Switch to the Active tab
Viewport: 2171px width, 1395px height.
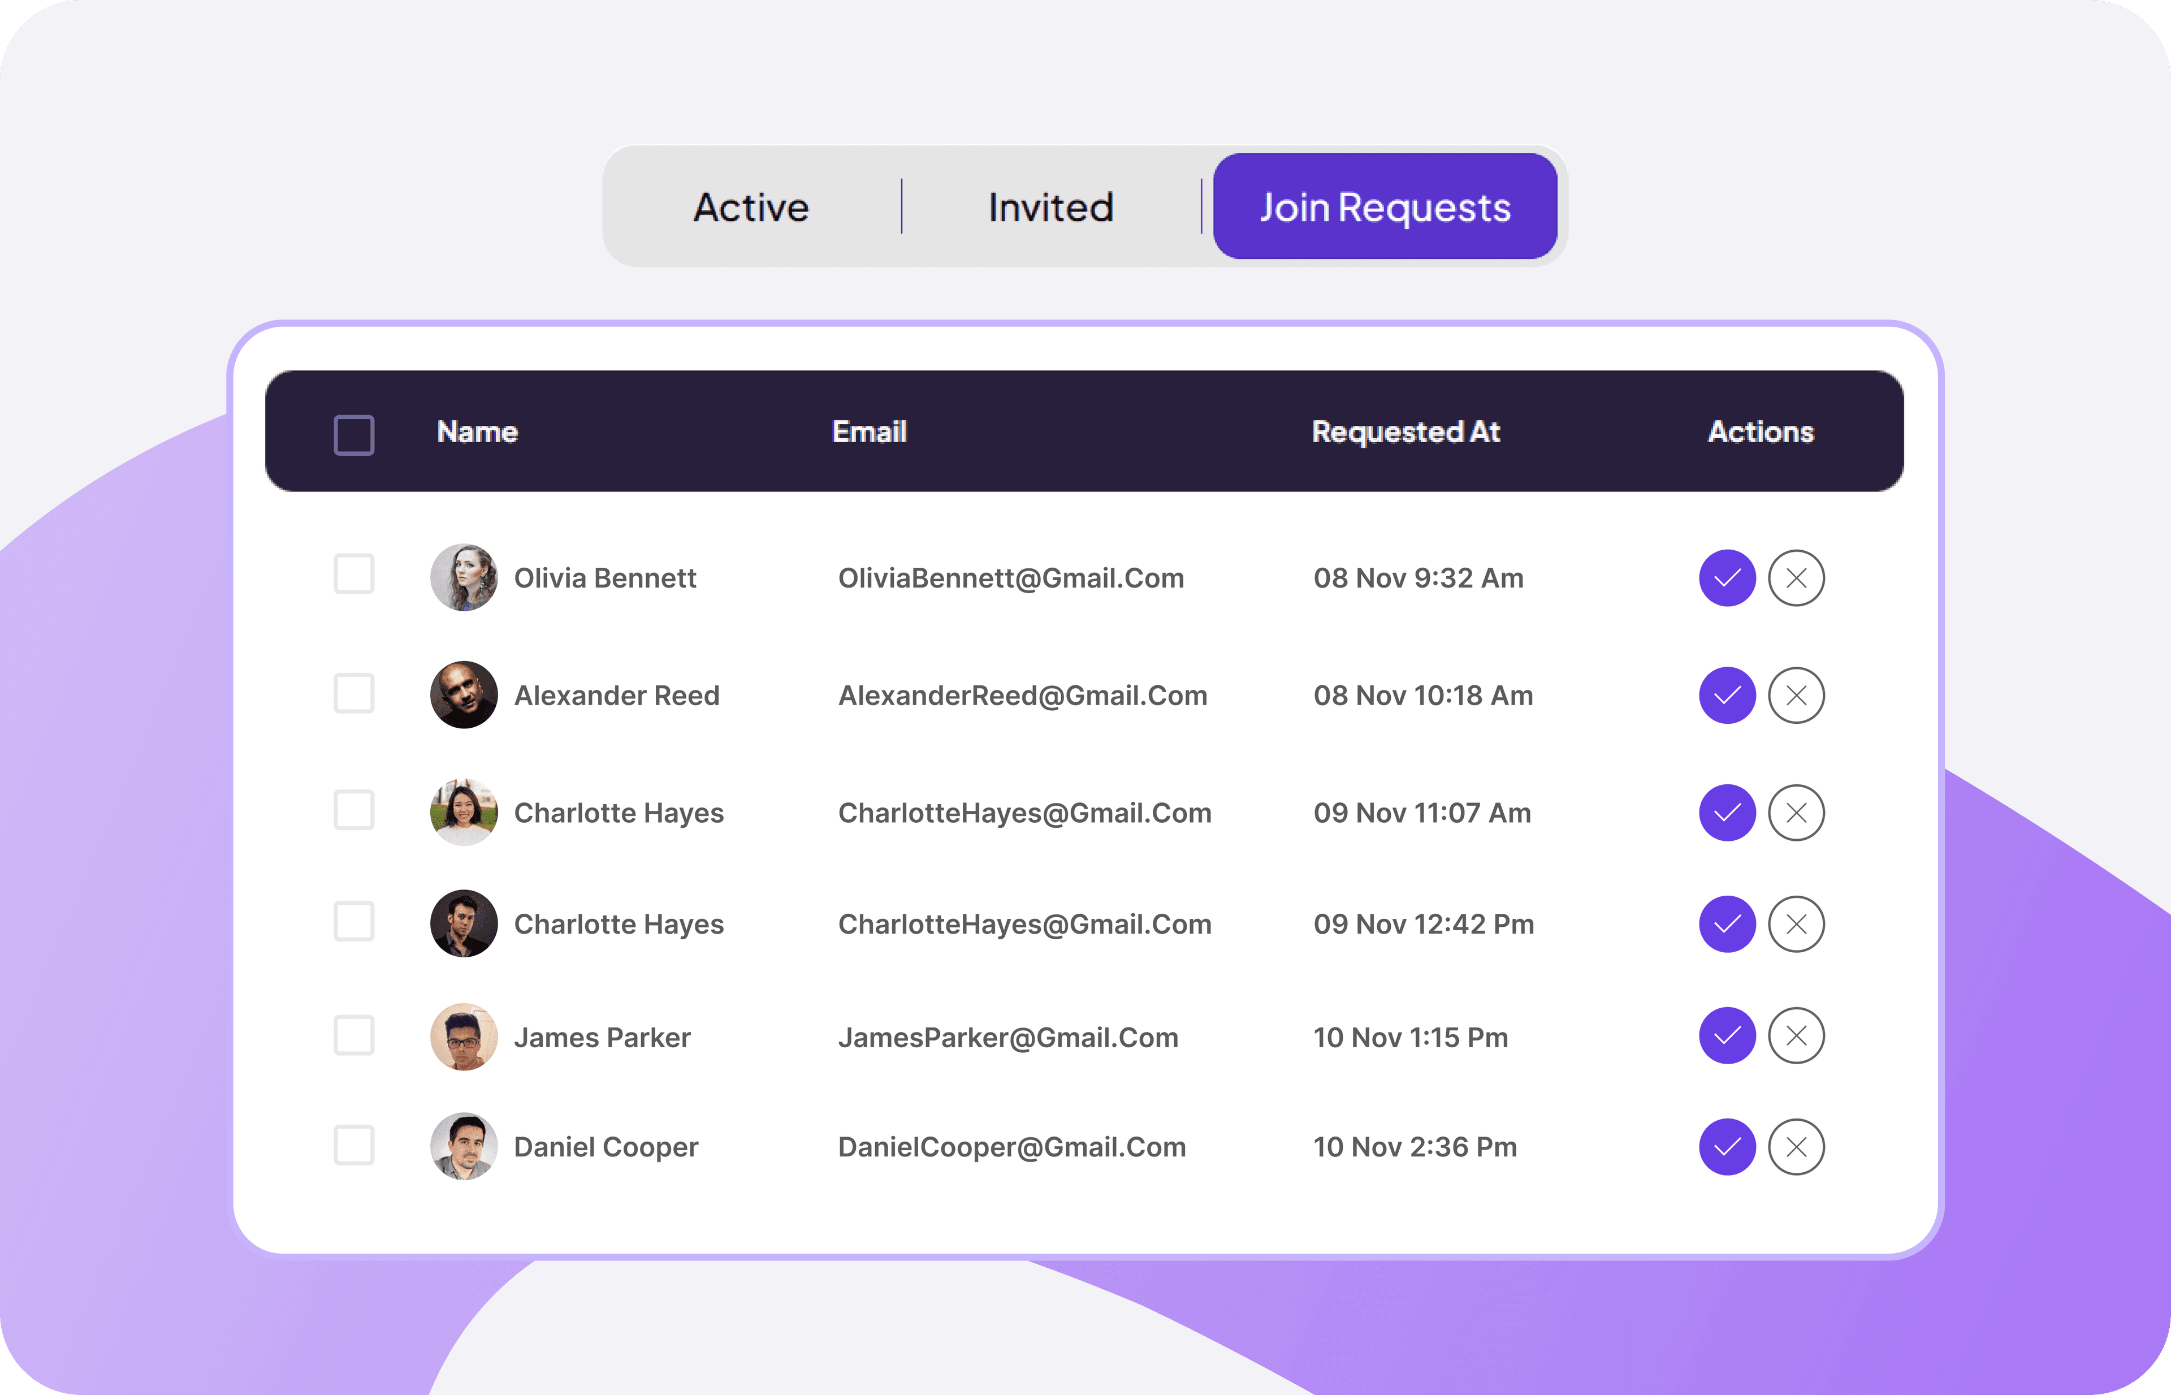[750, 206]
